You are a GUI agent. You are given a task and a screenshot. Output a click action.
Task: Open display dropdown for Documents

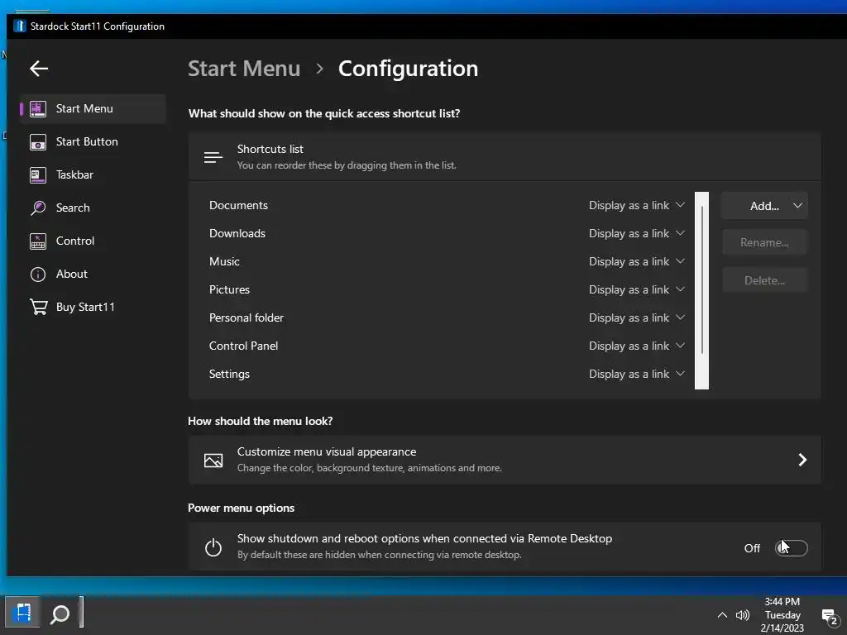coord(636,205)
